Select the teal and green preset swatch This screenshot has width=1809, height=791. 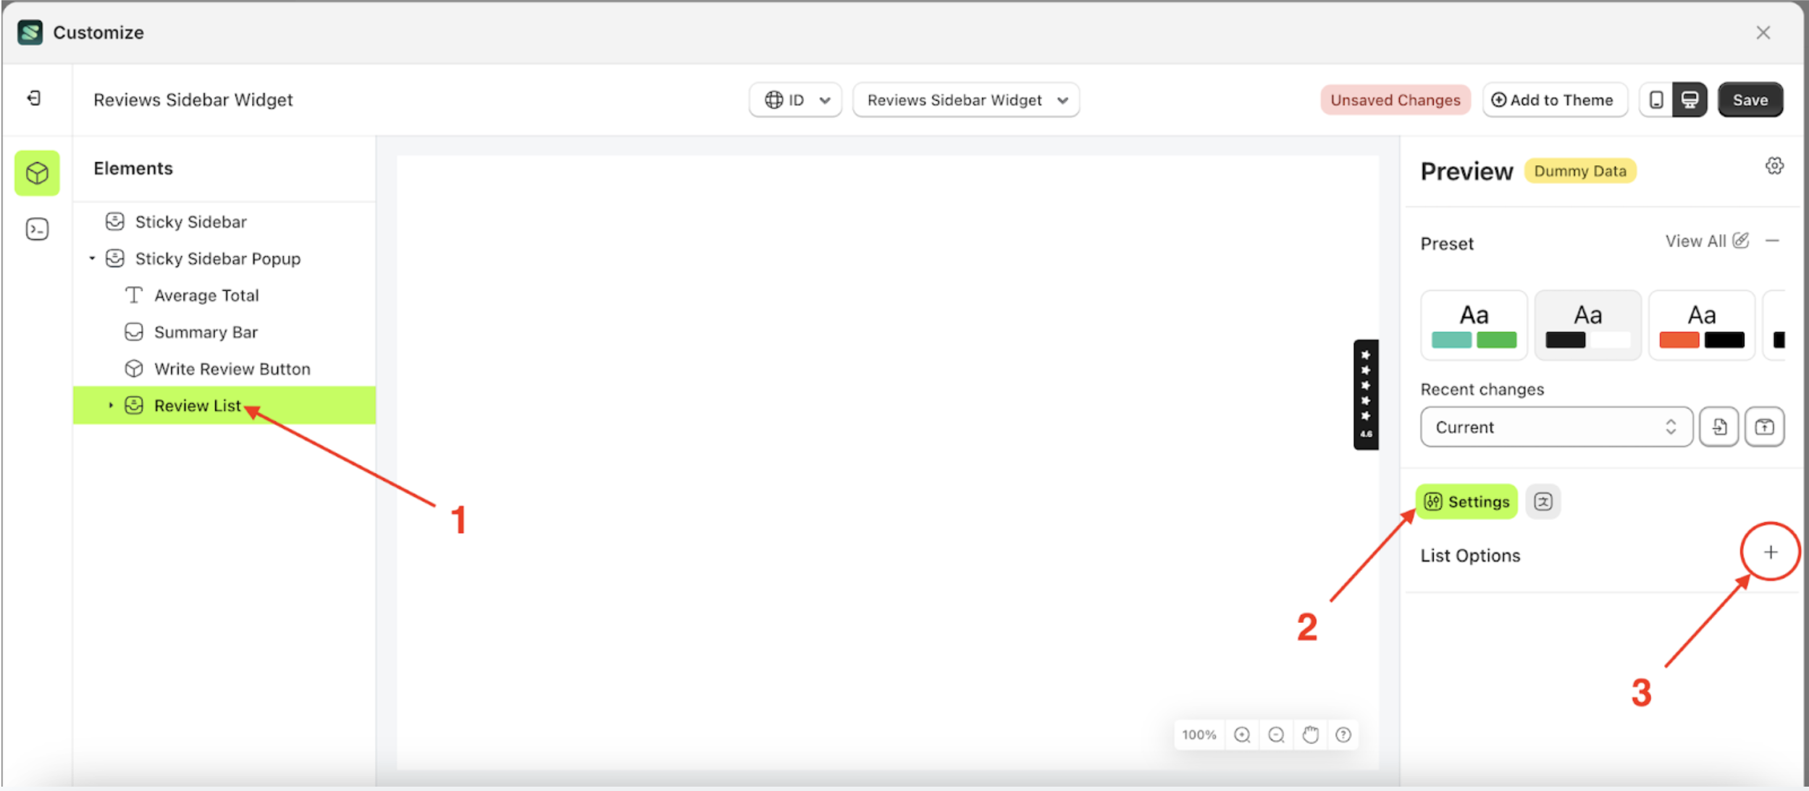(x=1474, y=325)
